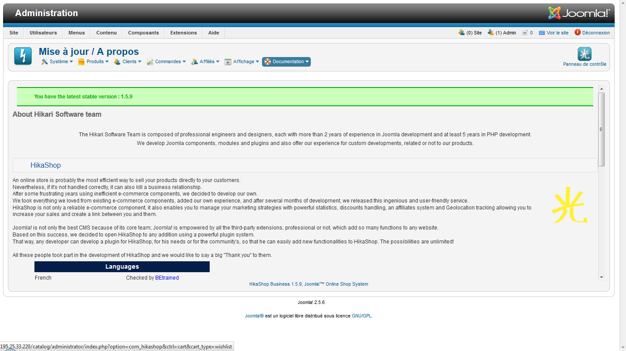Image resolution: width=626 pixels, height=351 pixels.
Task: Click the Administration header title
Action: [x=47, y=13]
